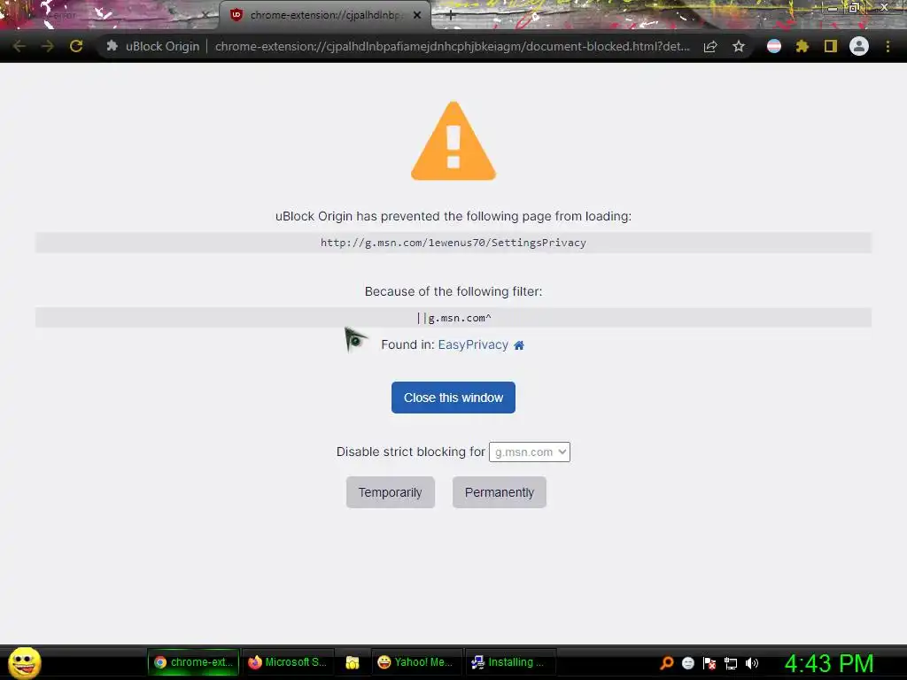The height and width of the screenshot is (680, 907).
Task: Open the network tray icon
Action: (x=731, y=663)
